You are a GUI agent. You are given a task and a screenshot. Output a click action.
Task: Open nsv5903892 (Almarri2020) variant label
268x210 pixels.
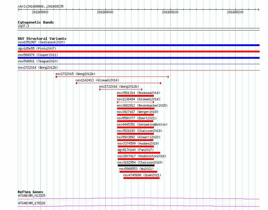139,137
